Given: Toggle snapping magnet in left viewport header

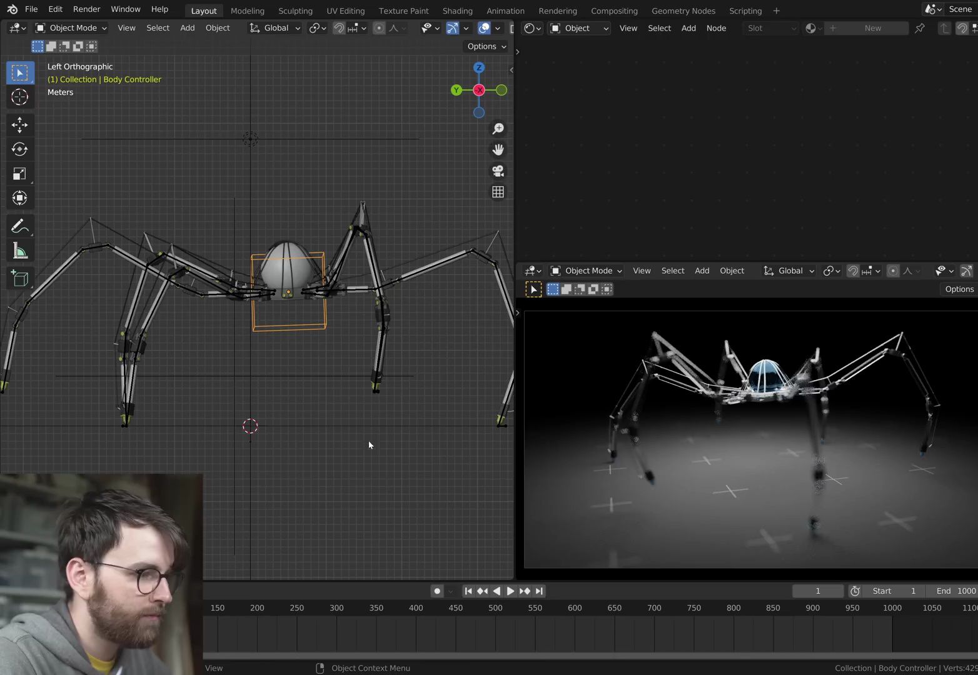Looking at the screenshot, I should 339,28.
